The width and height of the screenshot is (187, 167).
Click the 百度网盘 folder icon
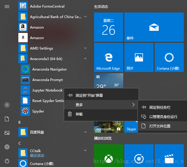tap(23, 132)
